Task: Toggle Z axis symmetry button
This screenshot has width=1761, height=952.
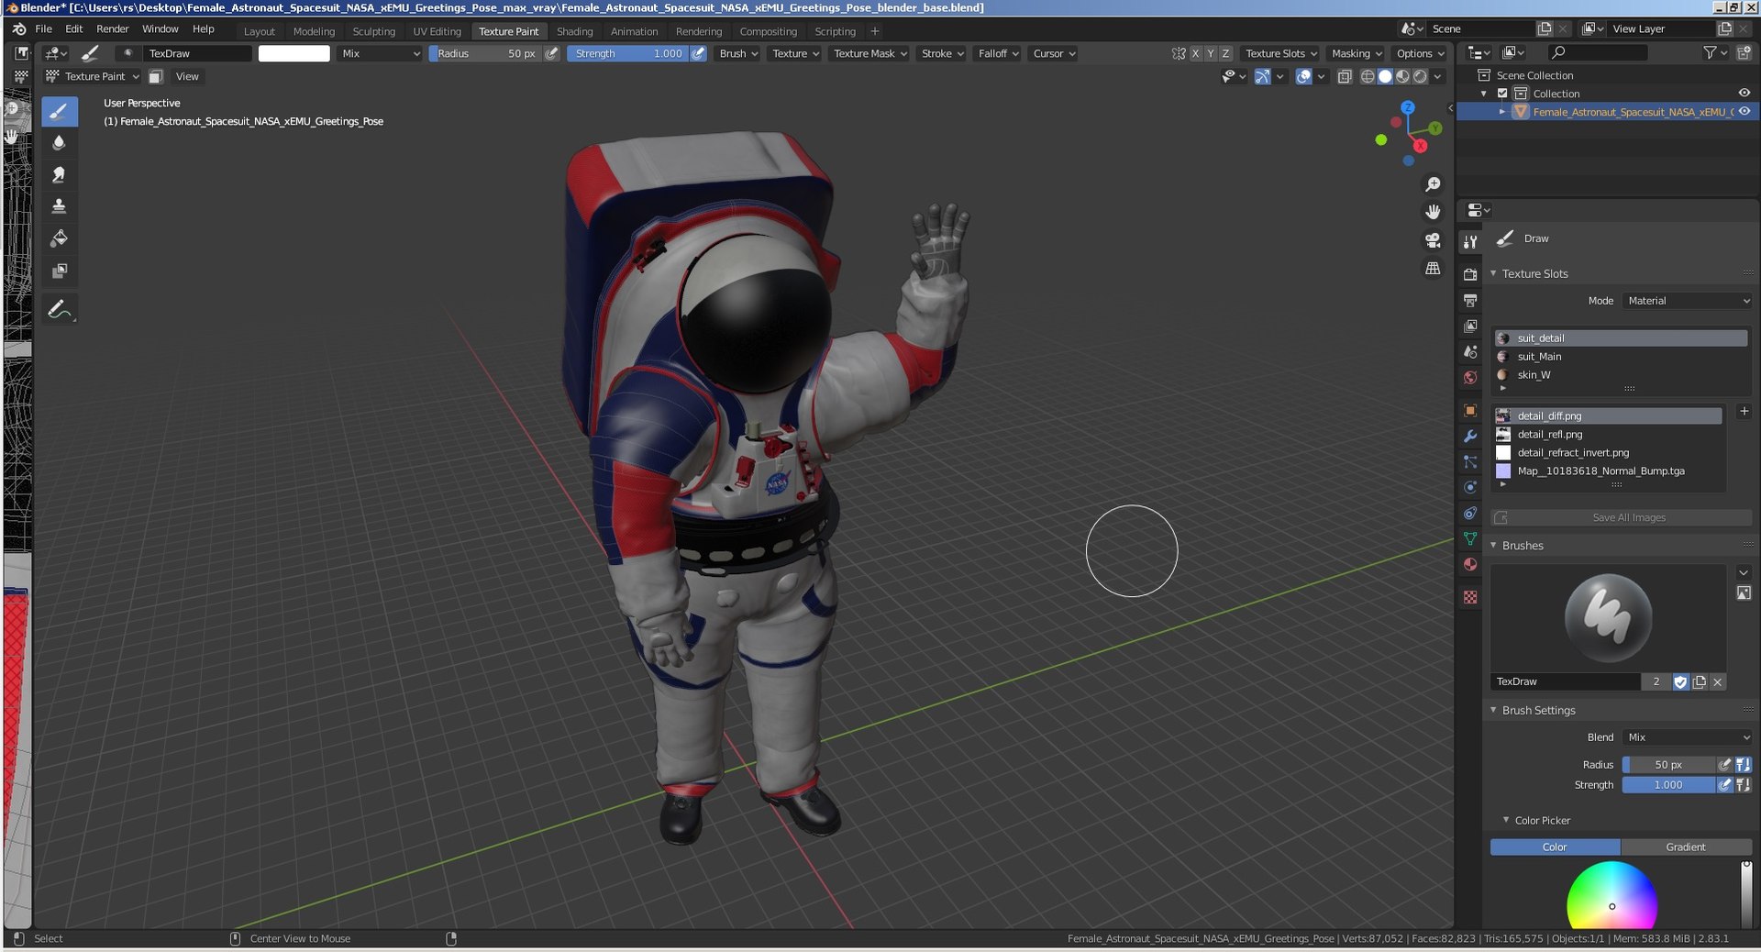Action: point(1225,53)
